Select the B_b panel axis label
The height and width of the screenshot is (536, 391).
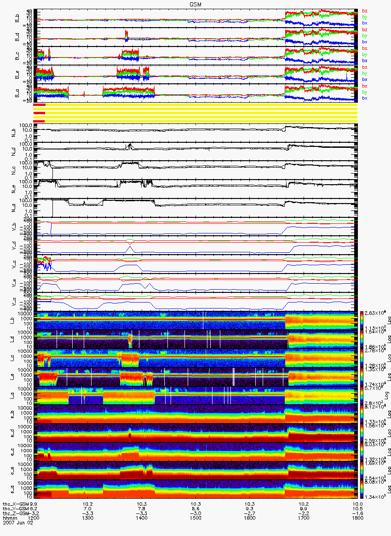tap(17, 18)
